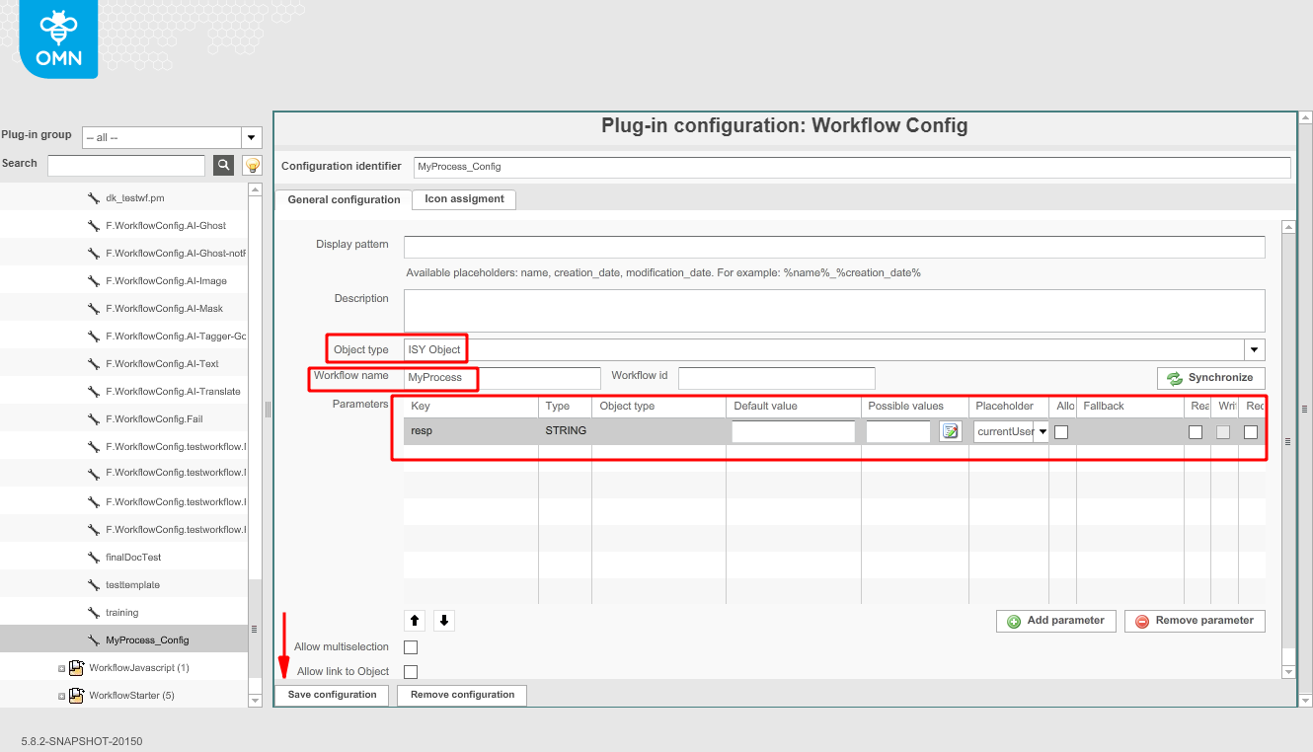Click Remove configuration

click(462, 695)
